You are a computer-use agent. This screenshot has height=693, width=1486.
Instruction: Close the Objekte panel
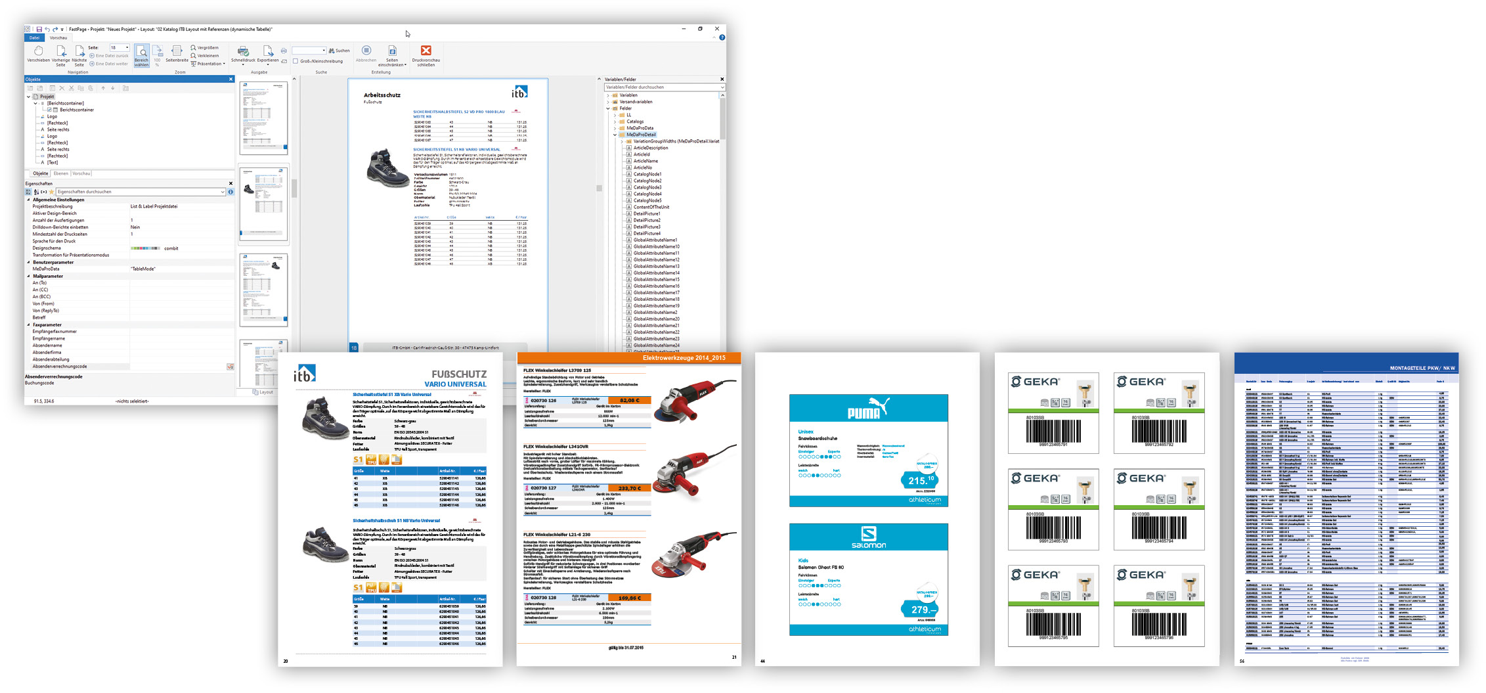tap(230, 79)
